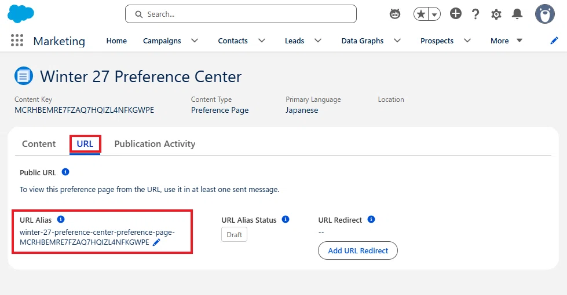Open the Campaigns nav item
The height and width of the screenshot is (295, 567).
(162, 41)
